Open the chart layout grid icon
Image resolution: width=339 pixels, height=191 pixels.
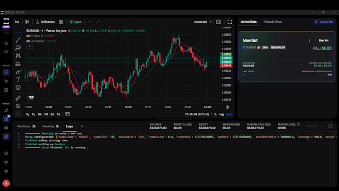(61, 22)
